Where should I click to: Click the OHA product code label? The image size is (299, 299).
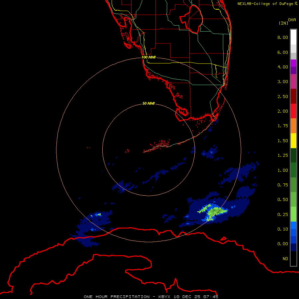point(292,20)
